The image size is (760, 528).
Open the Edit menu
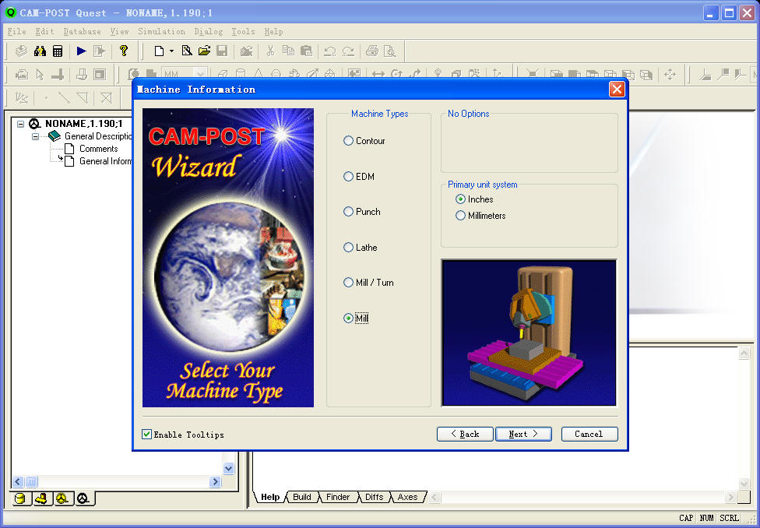tap(44, 31)
